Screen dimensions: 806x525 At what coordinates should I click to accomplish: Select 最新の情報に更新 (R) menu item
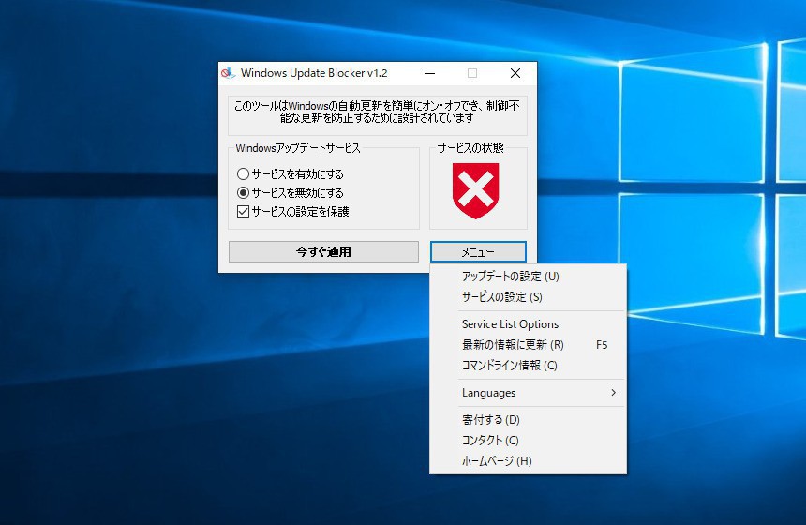pyautogui.click(x=528, y=344)
